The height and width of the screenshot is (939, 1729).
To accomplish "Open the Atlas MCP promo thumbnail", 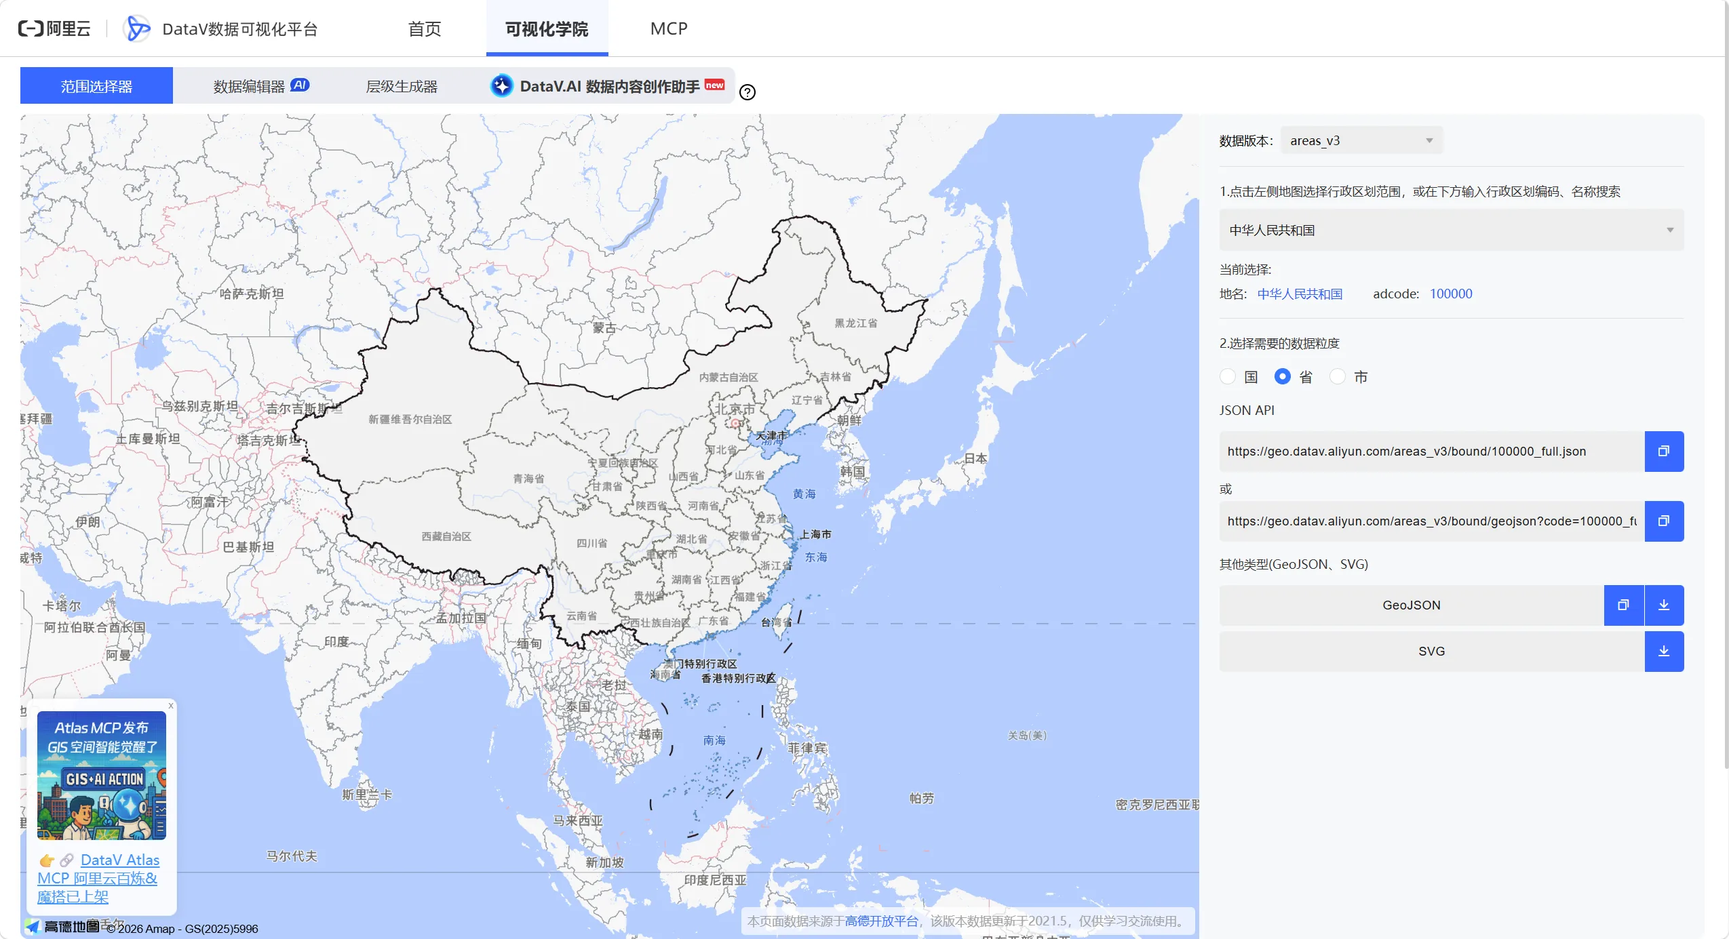I will pyautogui.click(x=102, y=776).
